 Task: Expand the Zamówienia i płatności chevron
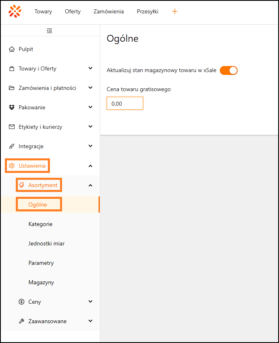90,88
